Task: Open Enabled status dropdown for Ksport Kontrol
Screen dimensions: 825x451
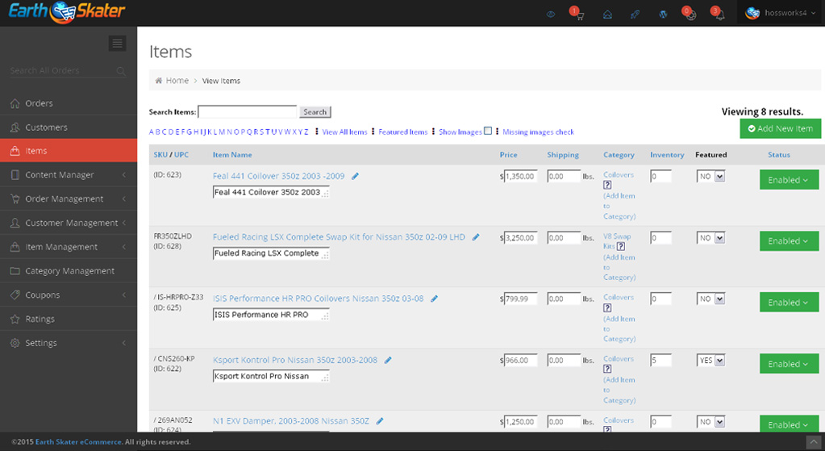Action: [x=789, y=364]
